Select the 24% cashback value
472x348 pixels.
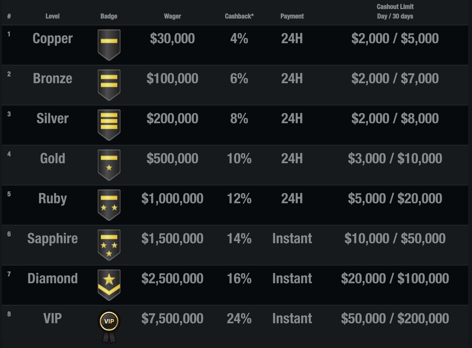tap(239, 318)
